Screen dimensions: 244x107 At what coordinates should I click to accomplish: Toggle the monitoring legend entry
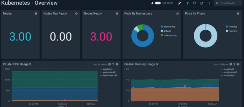[168, 27]
